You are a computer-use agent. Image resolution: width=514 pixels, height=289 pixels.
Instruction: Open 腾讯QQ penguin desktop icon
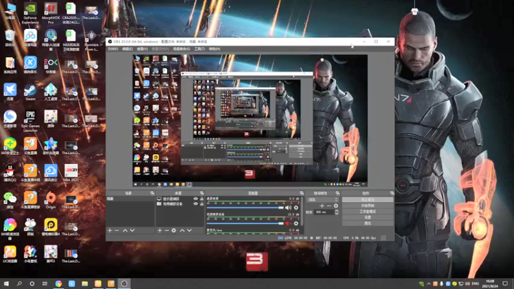point(10,173)
